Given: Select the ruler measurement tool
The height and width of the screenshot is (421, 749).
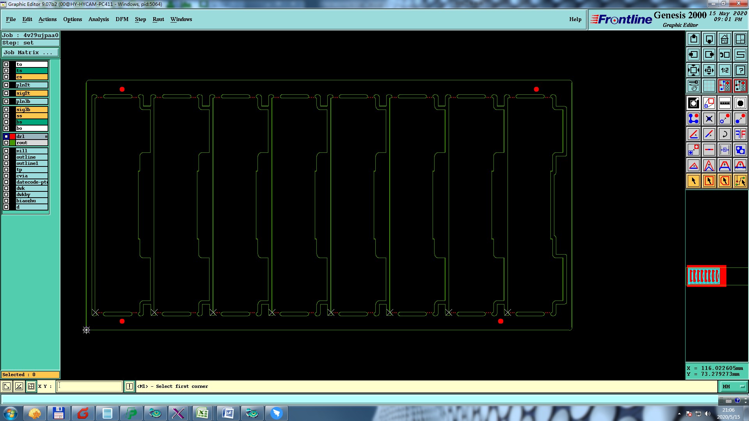Looking at the screenshot, I should point(724,103).
